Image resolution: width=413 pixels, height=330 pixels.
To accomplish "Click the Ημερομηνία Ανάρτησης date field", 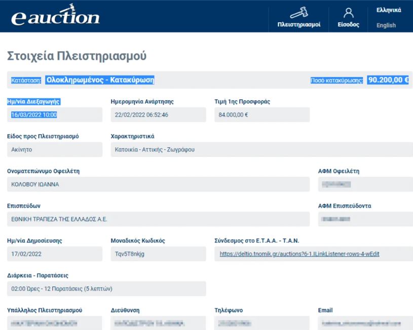I will pyautogui.click(x=158, y=115).
